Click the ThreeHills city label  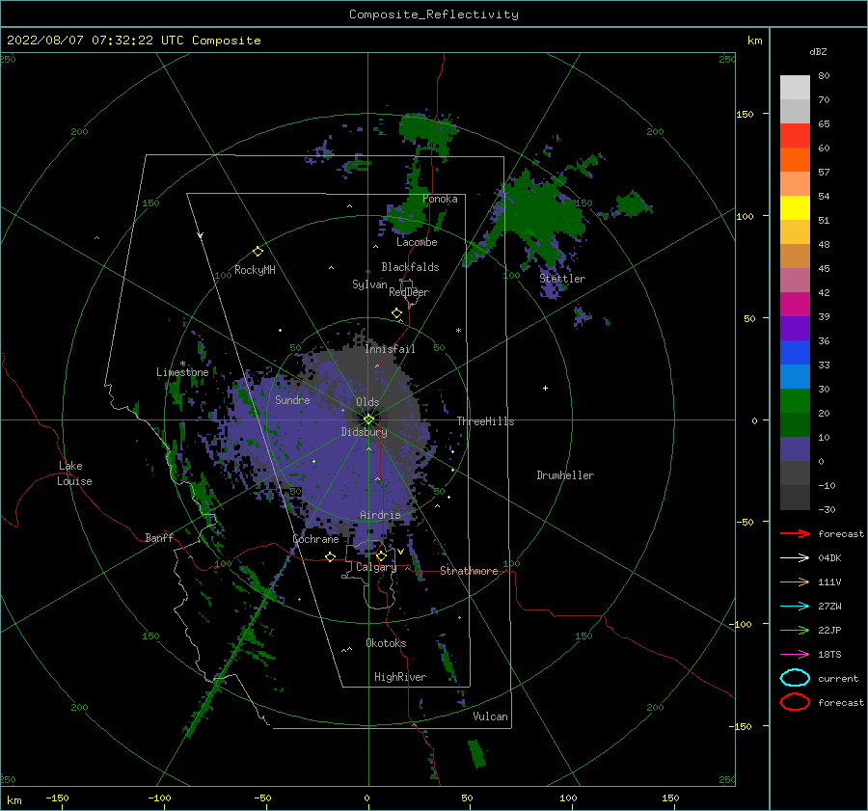tap(485, 421)
